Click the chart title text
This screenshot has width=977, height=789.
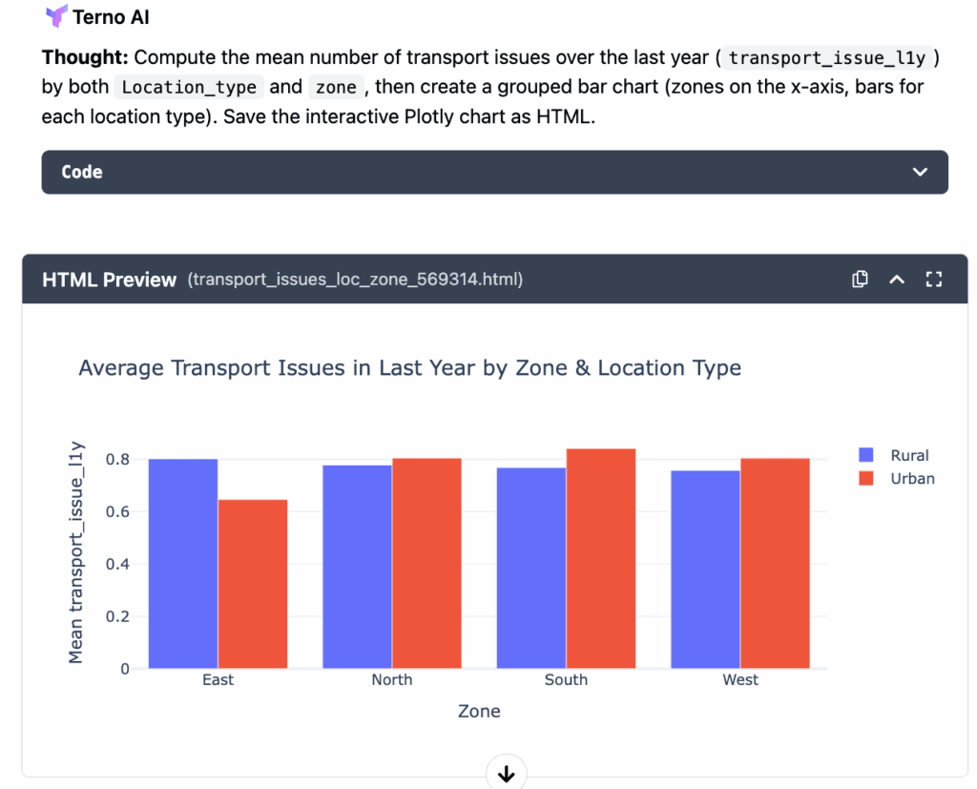pos(408,367)
